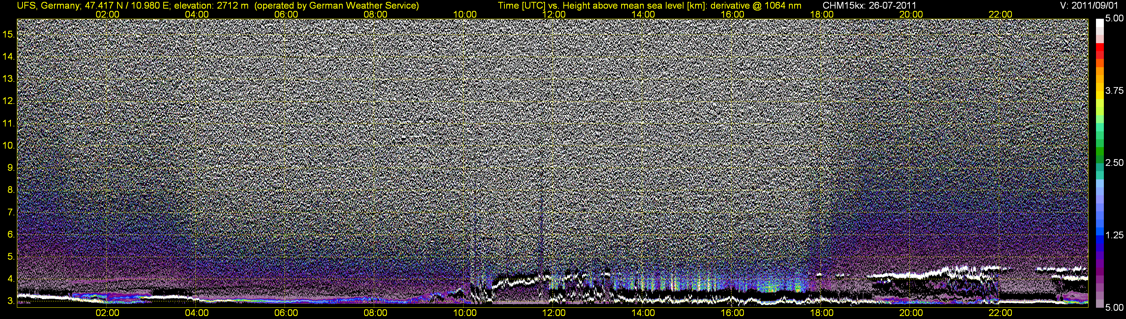
Task: Click the "10:00" label on the top time axis
Action: coord(465,14)
